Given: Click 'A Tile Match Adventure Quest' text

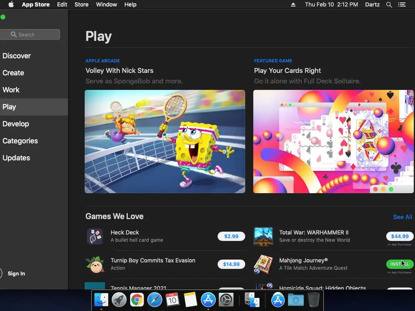Looking at the screenshot, I should click(313, 268).
